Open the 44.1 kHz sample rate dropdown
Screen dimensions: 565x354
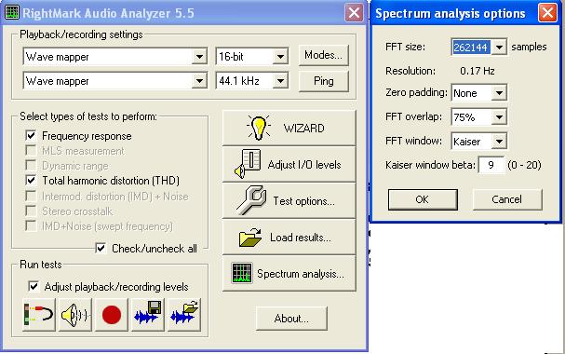pos(280,81)
